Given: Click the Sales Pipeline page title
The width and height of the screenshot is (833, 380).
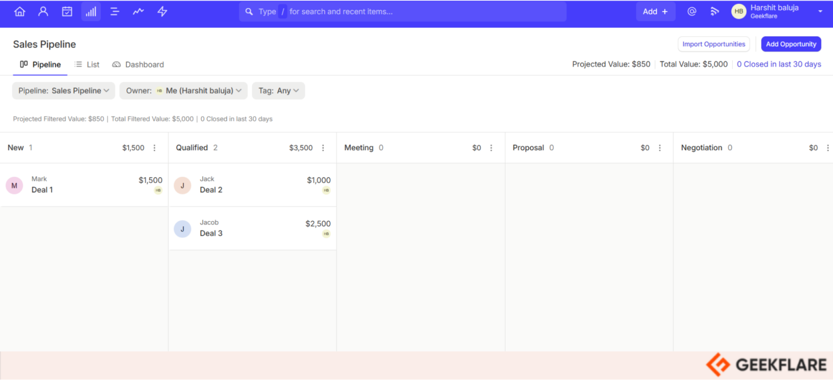Looking at the screenshot, I should click(x=44, y=44).
